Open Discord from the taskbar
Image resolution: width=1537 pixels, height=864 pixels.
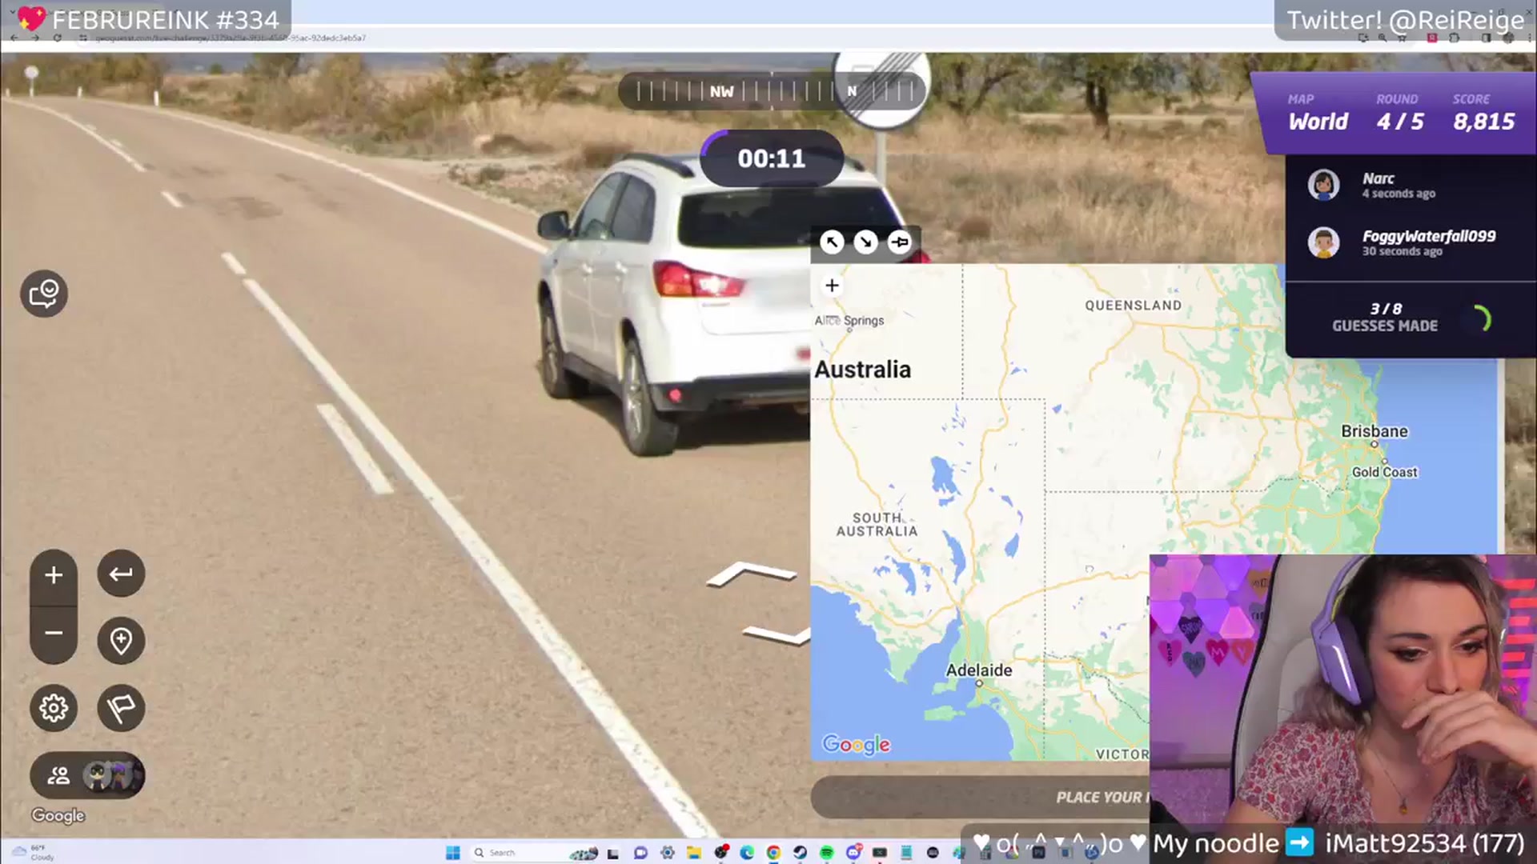[x=853, y=853]
